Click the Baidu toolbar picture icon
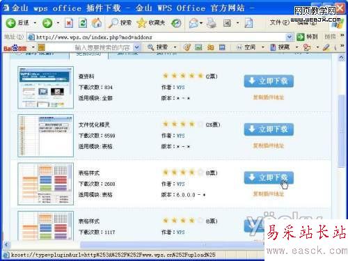Screen dimensions: 348x261 point(198,47)
